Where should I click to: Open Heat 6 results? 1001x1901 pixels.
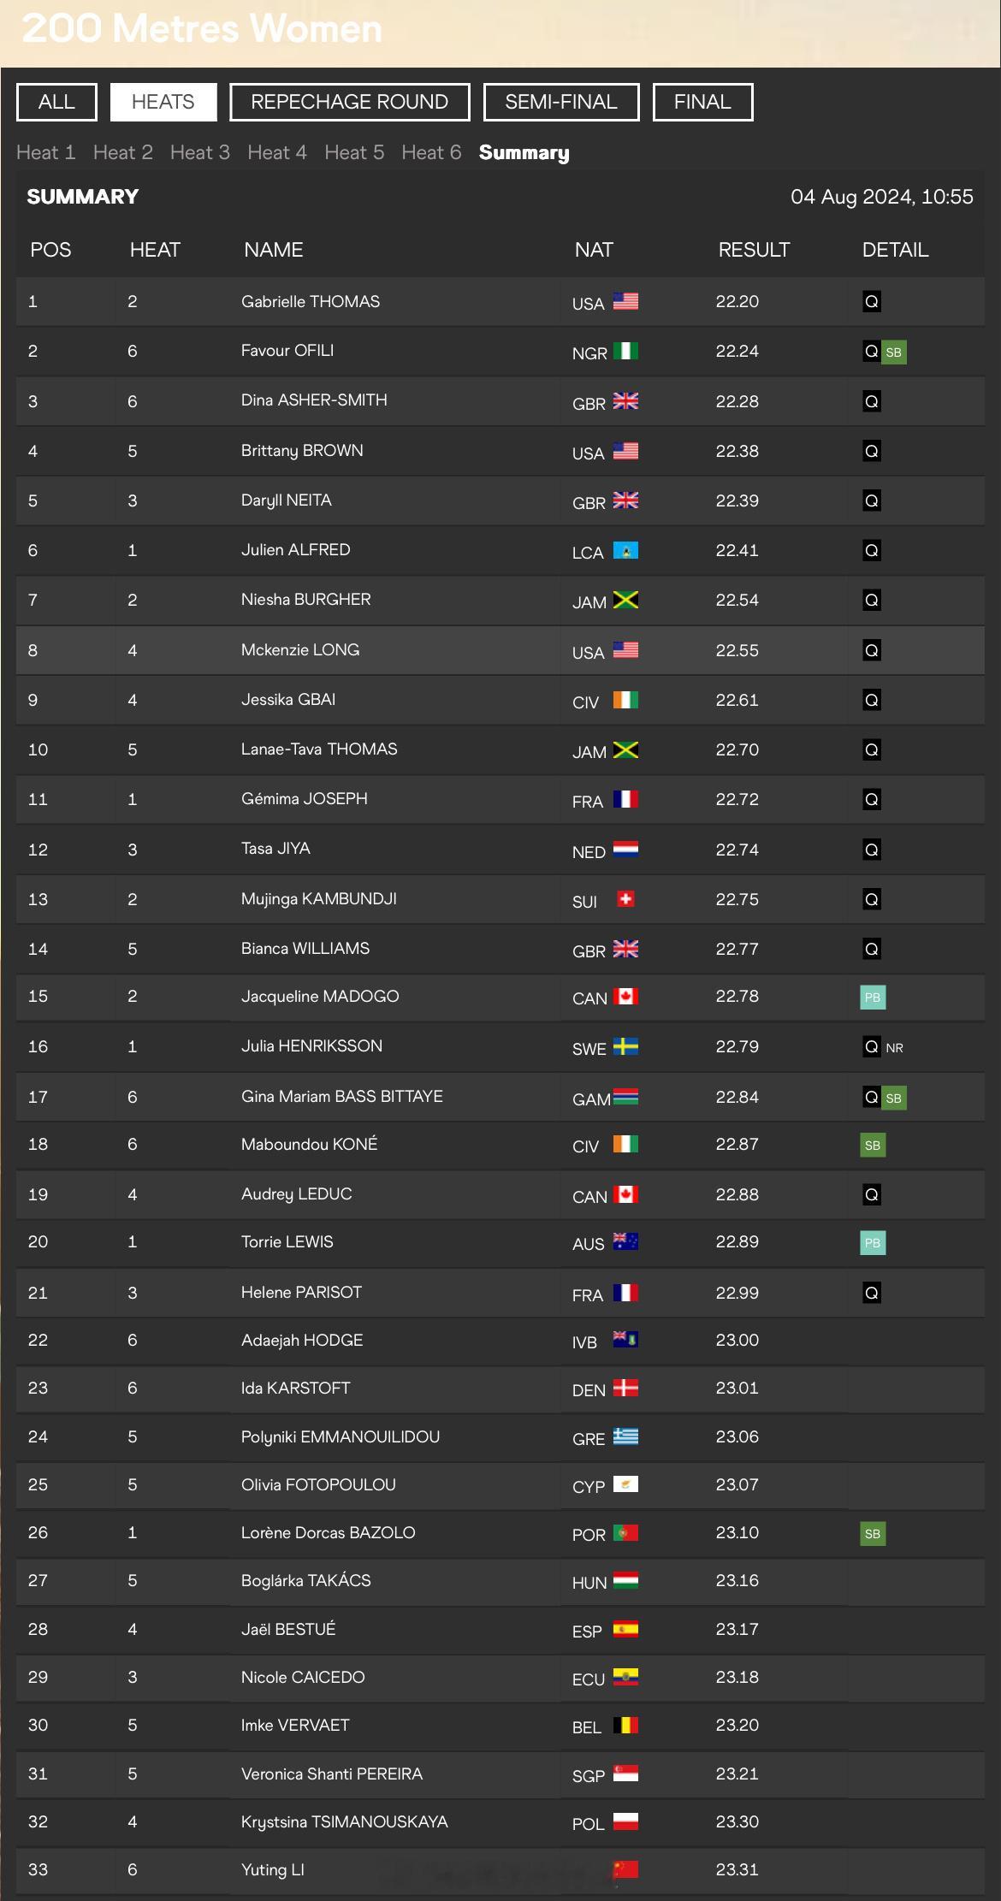431,152
